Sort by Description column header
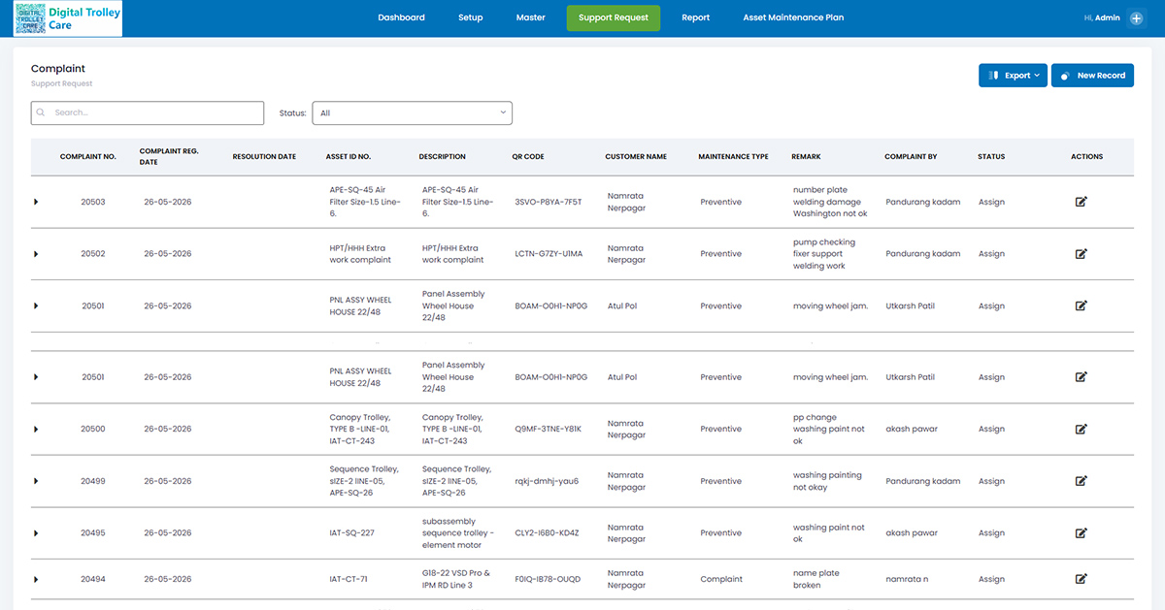This screenshot has height=610, width=1165. pyautogui.click(x=443, y=156)
